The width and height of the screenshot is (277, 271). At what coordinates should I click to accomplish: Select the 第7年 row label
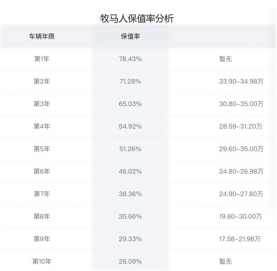[42, 194]
